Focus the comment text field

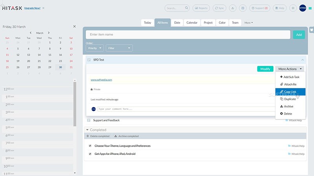[x=186, y=109]
